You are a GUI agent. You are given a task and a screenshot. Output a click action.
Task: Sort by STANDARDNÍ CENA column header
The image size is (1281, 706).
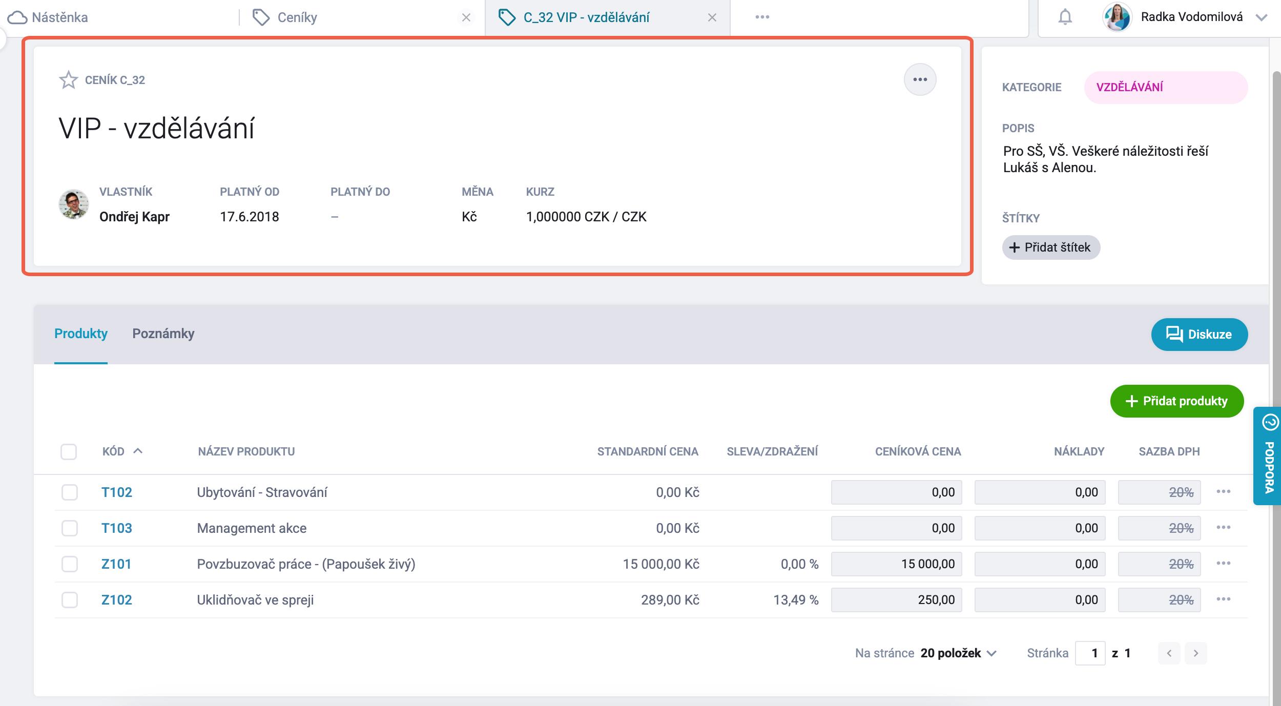[x=648, y=451]
